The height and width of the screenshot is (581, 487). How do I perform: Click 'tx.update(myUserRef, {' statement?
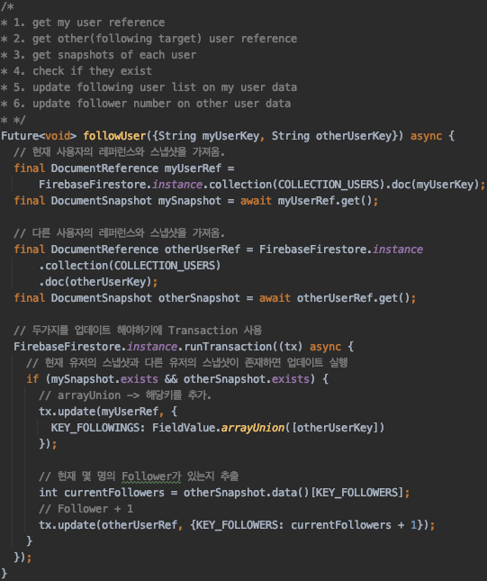[108, 412]
